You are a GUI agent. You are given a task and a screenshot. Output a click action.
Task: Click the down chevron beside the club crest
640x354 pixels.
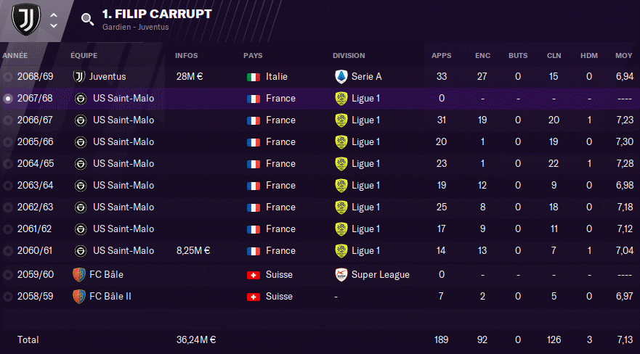pyautogui.click(x=54, y=25)
